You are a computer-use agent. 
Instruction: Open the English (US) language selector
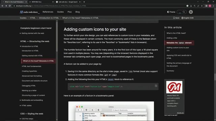point(187,18)
